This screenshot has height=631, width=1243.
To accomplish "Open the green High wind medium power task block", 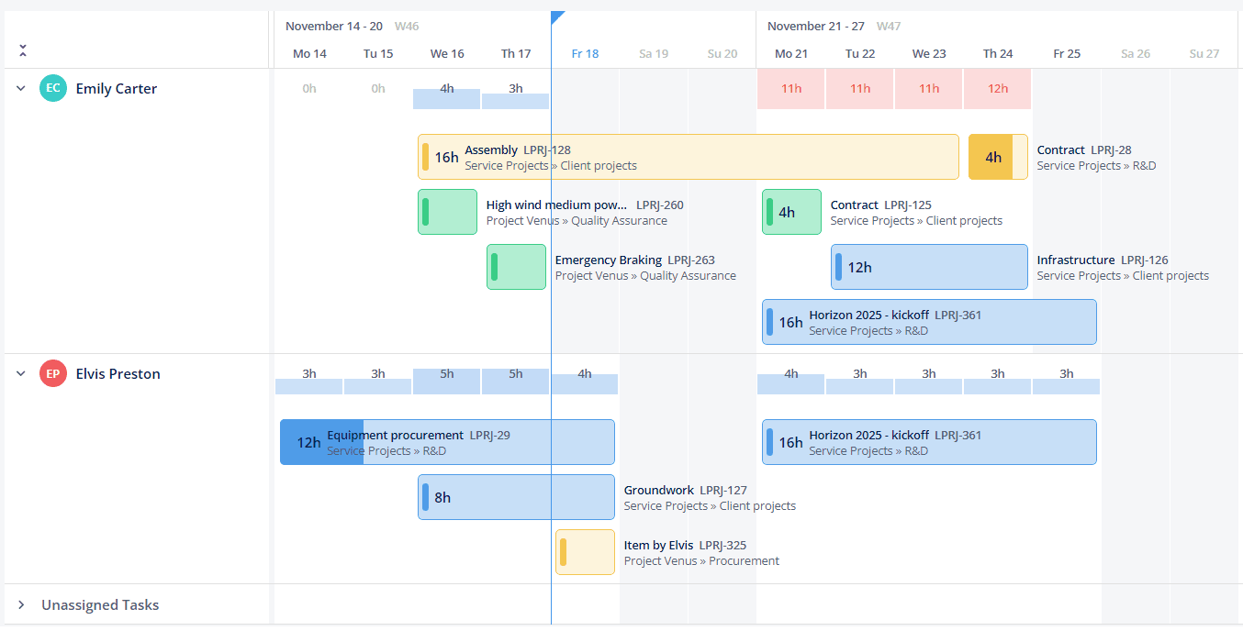I will coord(447,212).
